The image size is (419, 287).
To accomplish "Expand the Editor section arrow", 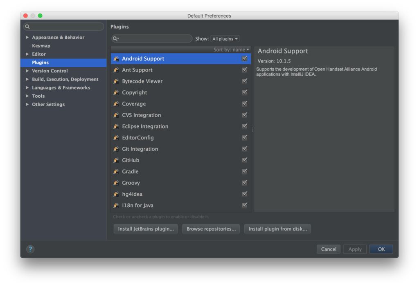I will [27, 54].
